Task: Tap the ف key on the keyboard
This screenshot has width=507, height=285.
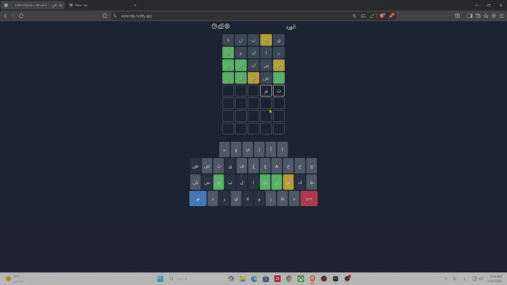Action: point(242,166)
